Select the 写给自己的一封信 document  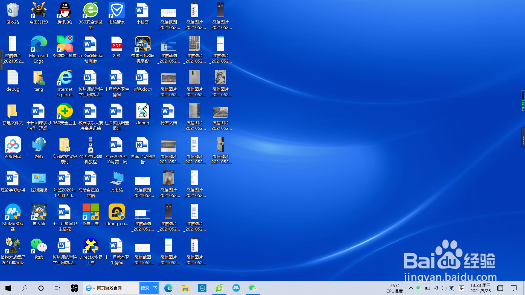(91, 184)
